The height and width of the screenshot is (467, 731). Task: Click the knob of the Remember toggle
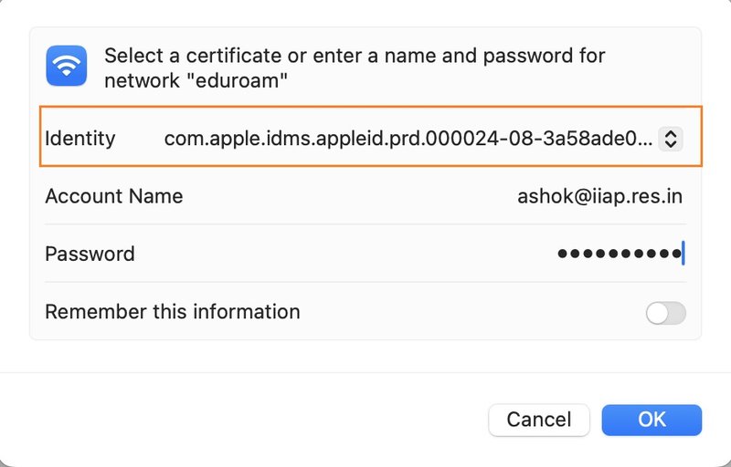658,314
